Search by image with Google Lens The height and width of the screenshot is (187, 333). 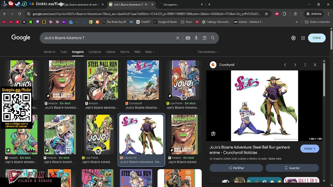pos(204,38)
